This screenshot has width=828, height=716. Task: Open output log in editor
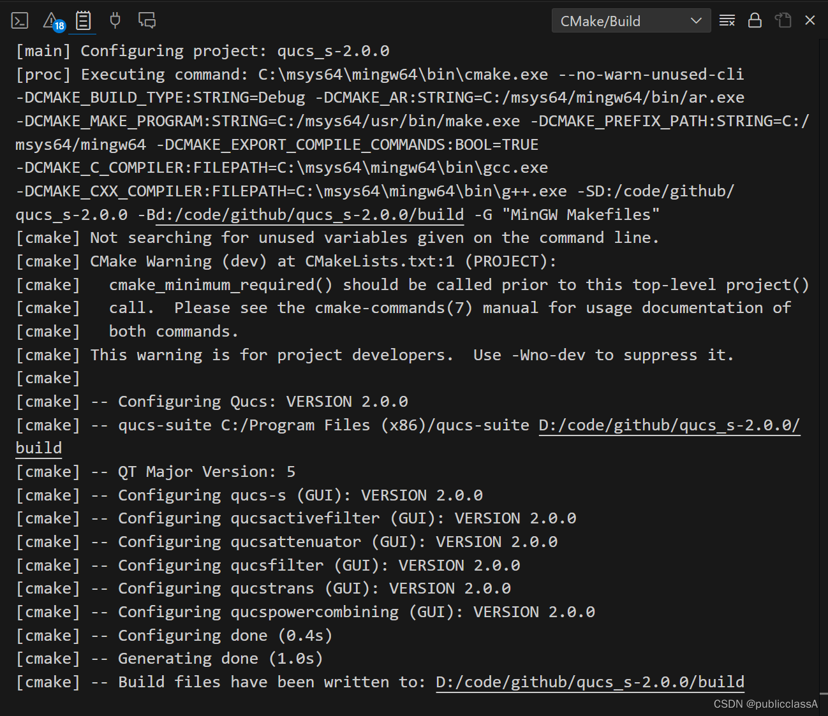pyautogui.click(x=783, y=20)
